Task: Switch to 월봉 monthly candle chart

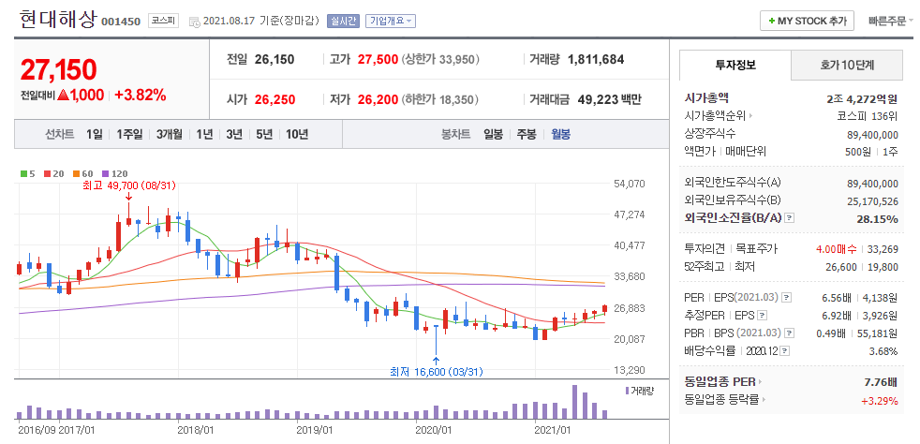Action: click(560, 134)
